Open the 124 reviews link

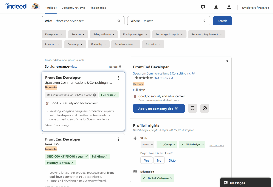tap(162, 78)
